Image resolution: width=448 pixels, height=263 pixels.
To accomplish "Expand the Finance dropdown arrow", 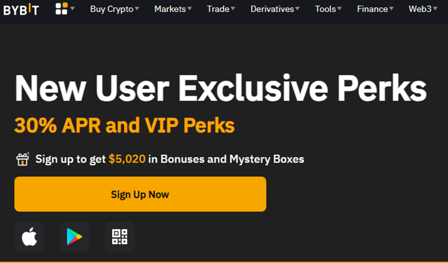I will [x=391, y=9].
